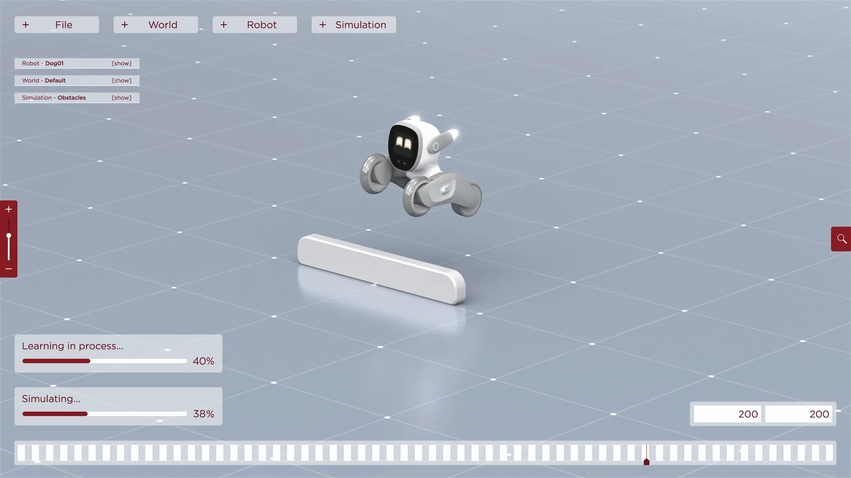Zoom out with the minus button

(8, 269)
